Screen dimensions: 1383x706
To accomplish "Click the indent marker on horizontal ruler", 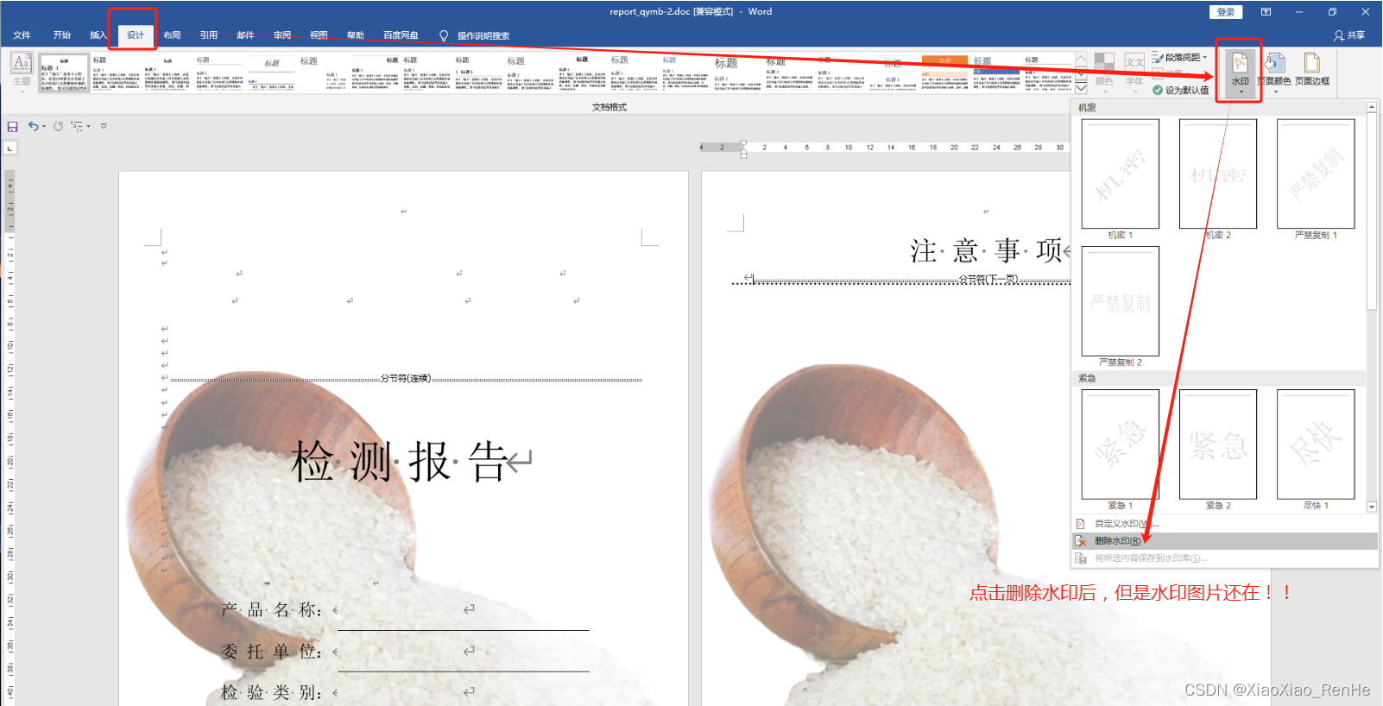I will coord(743,149).
